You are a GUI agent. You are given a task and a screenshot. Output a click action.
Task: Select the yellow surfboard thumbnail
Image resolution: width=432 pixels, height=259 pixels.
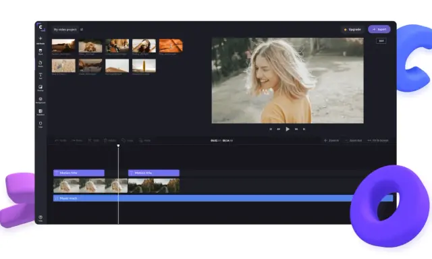(x=144, y=65)
